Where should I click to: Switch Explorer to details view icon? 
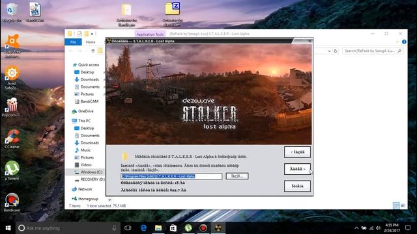click(396, 205)
